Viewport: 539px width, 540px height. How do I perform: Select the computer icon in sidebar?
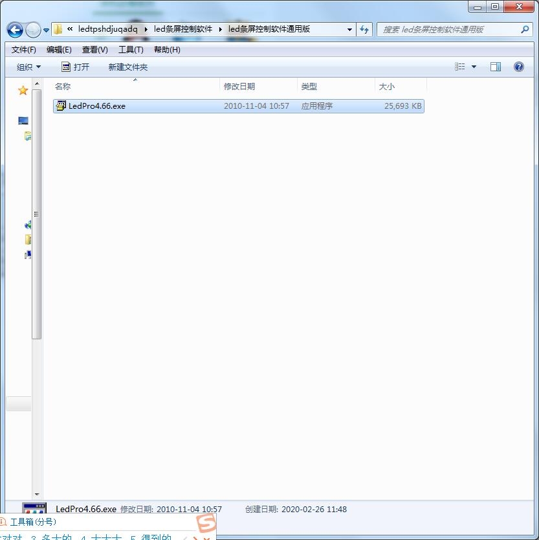point(28,254)
